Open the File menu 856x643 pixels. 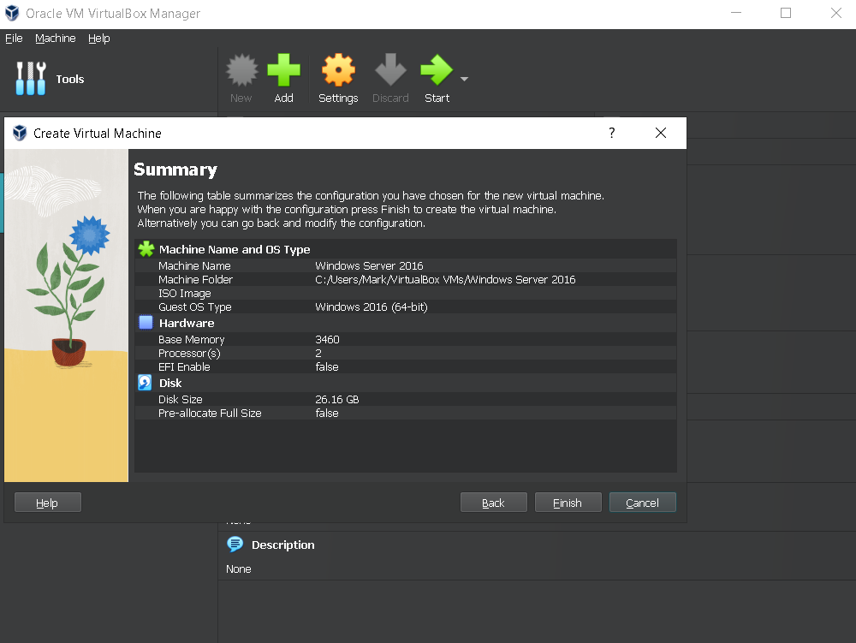pyautogui.click(x=15, y=39)
